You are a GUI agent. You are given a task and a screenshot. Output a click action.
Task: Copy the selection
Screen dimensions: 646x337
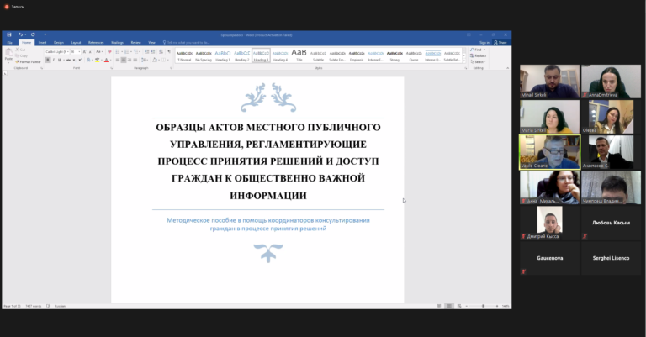pos(21,56)
